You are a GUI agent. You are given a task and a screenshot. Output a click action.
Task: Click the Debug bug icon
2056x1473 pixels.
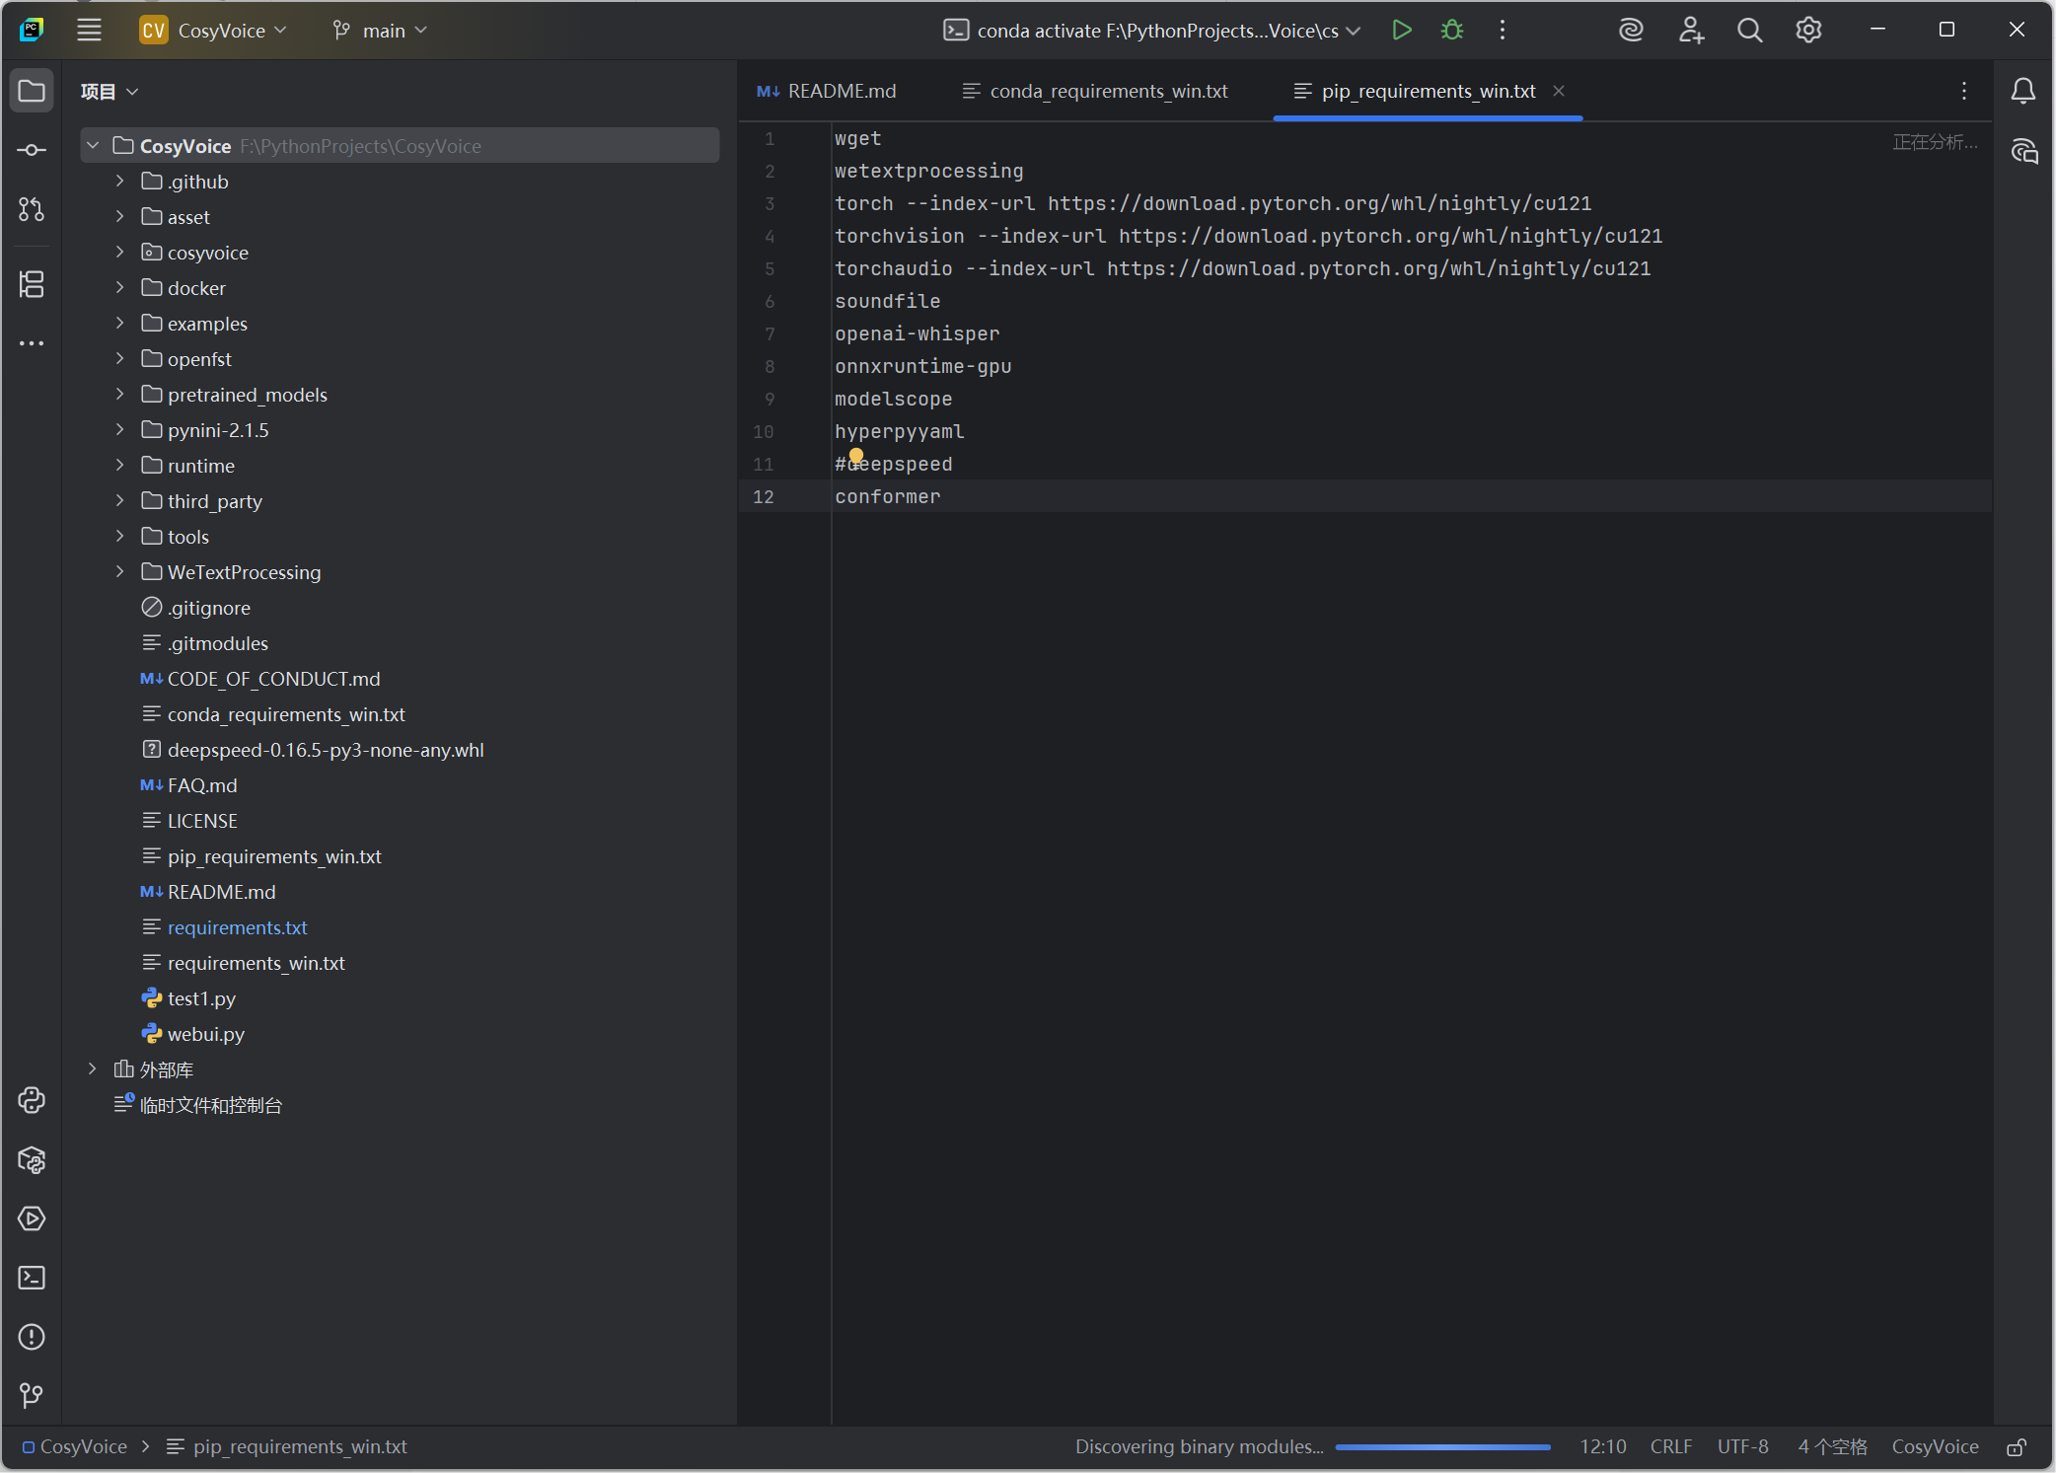[1451, 31]
